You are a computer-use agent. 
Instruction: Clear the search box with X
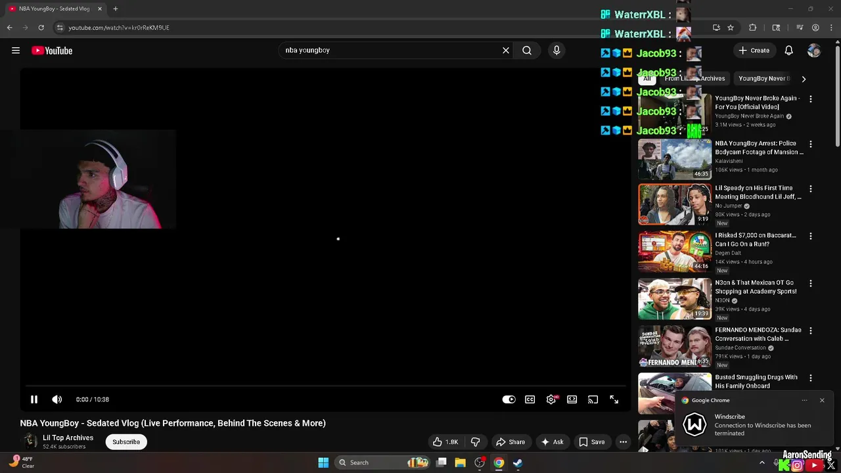[506, 50]
